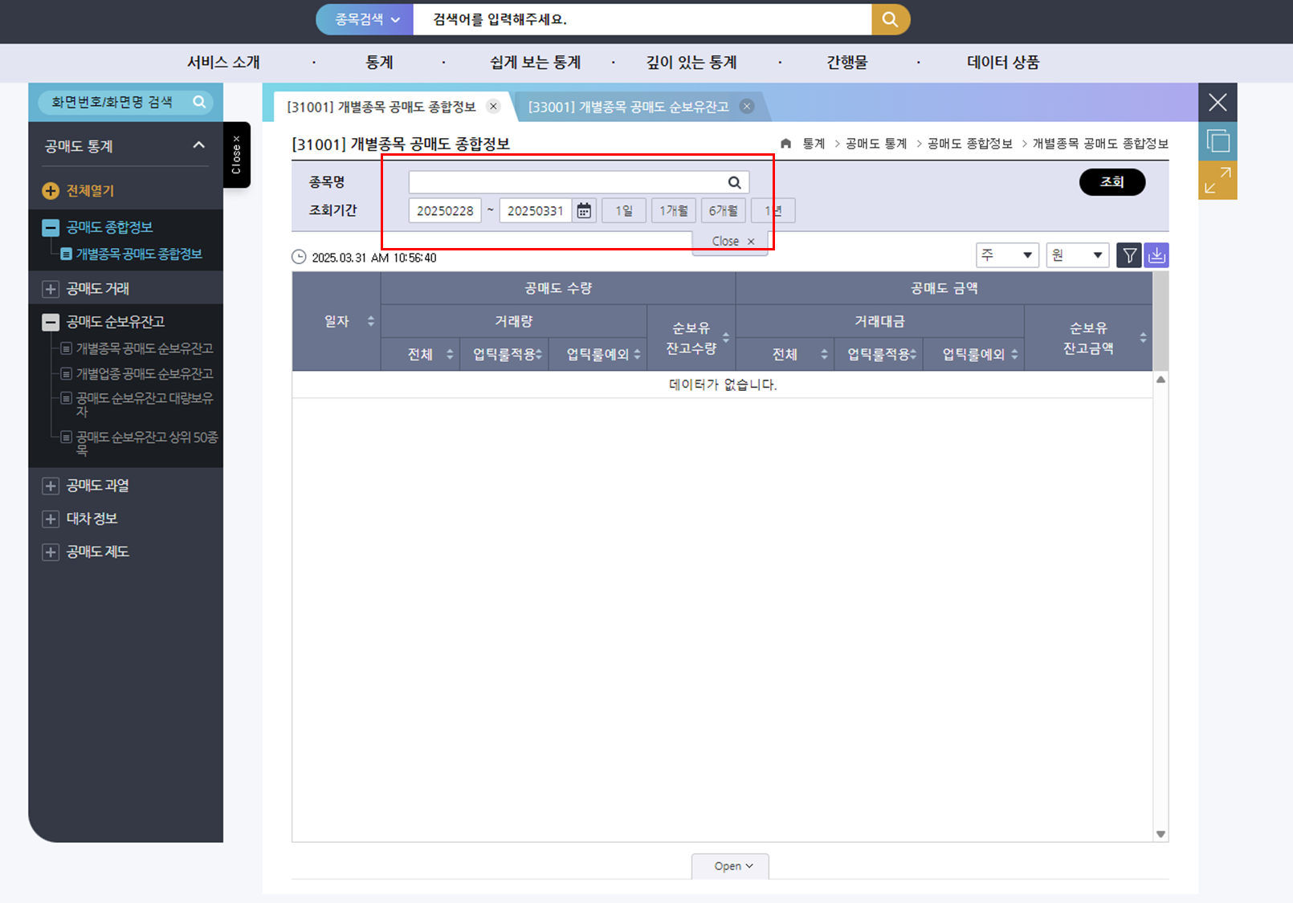This screenshot has width=1293, height=903.
Task: Sort table by 일자 column
Action: click(x=371, y=321)
